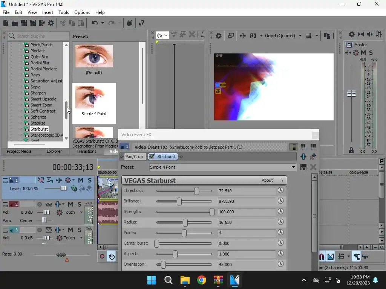Open track 2 automation Touch dropdown
This screenshot has width=386, height=289.
pos(81,212)
